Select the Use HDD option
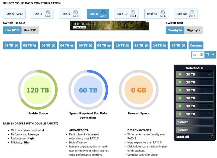The image size is (217, 158). (12, 30)
